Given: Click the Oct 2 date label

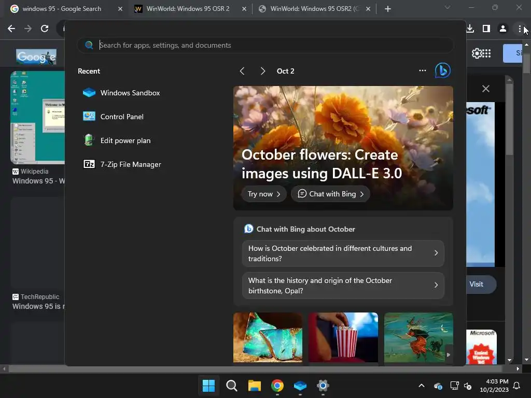Looking at the screenshot, I should [x=286, y=71].
